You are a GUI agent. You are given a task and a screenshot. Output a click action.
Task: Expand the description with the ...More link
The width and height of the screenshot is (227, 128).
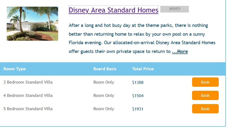pyautogui.click(x=180, y=52)
